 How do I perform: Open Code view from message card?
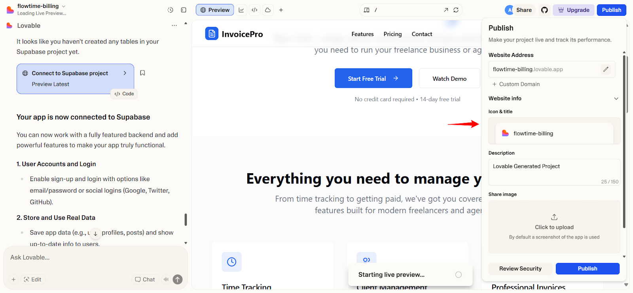pyautogui.click(x=124, y=94)
